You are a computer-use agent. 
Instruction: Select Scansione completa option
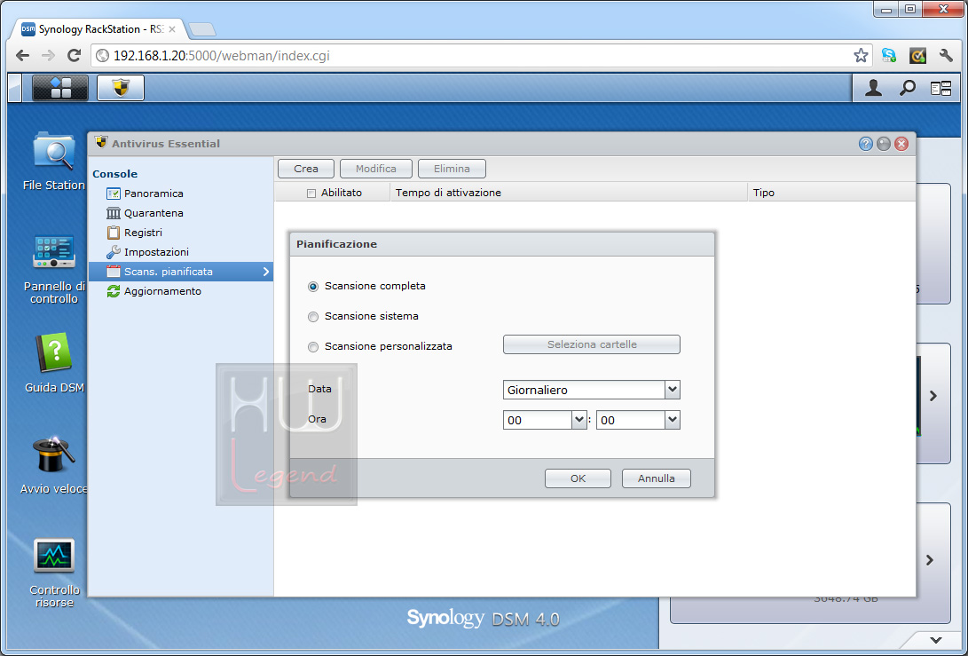pos(313,287)
